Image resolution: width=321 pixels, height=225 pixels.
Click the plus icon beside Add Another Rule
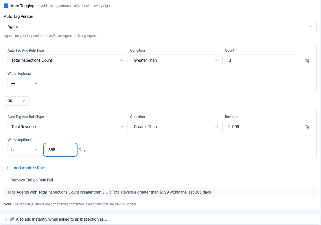pyautogui.click(x=7, y=168)
